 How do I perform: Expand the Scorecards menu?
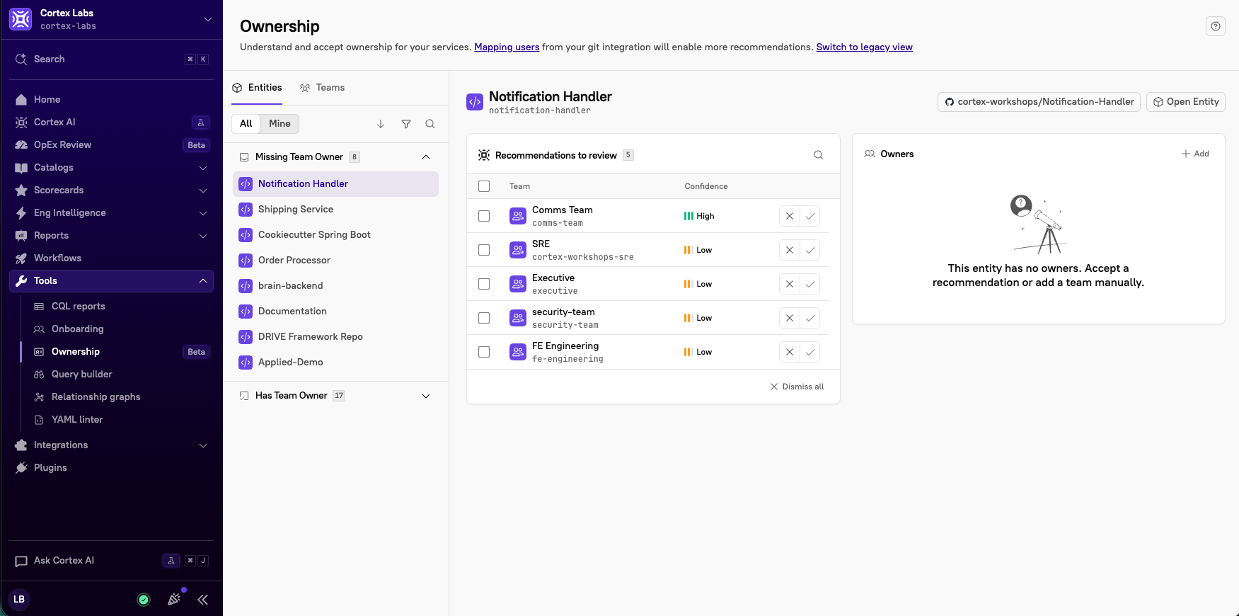click(111, 190)
